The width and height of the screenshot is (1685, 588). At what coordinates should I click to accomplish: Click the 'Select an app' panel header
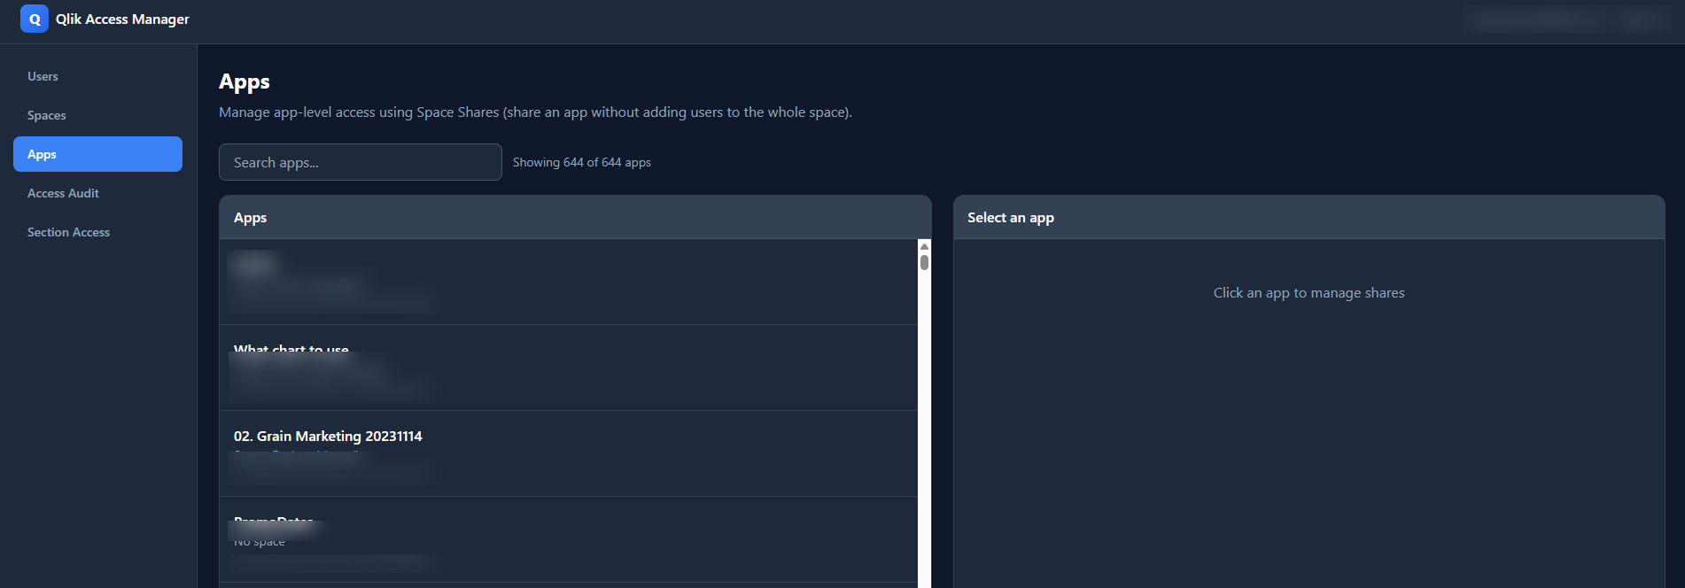1308,217
